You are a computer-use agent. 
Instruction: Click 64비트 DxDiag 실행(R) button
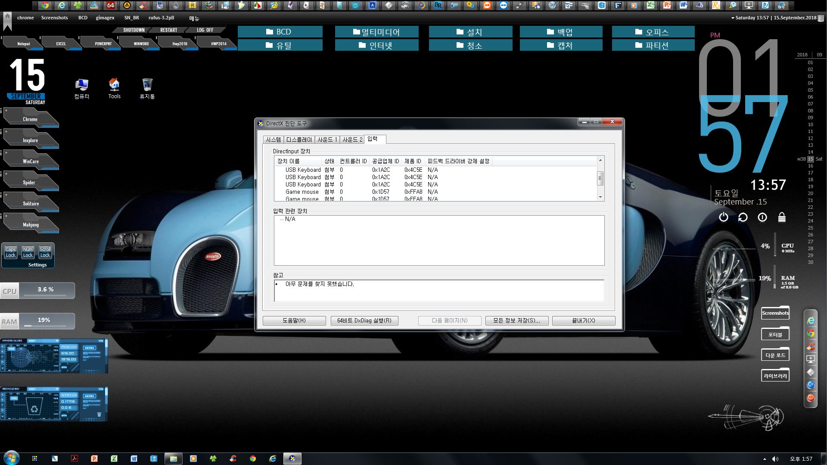pos(364,320)
